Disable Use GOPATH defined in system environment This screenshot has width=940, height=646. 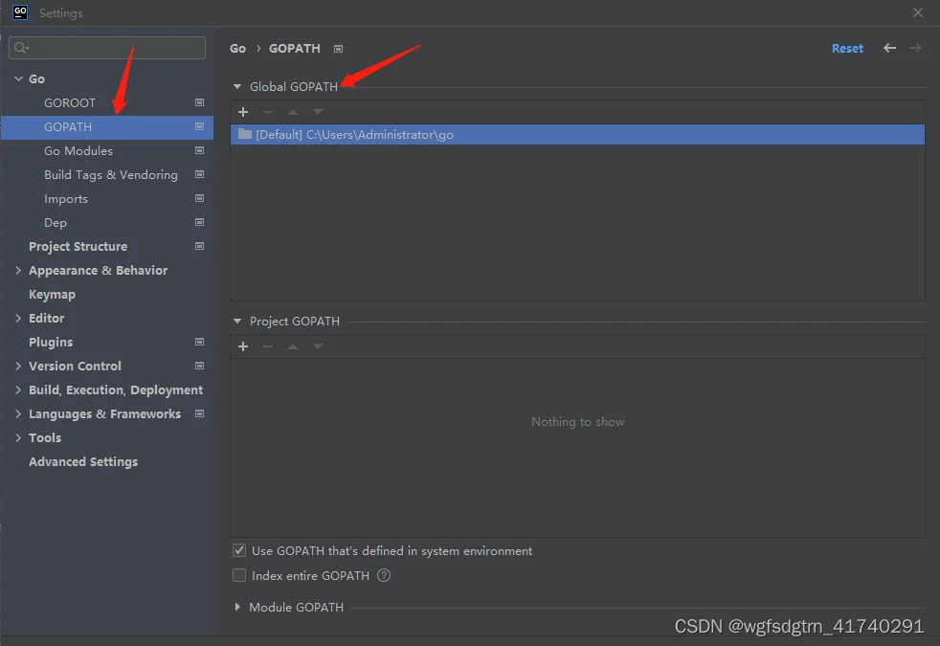point(239,550)
